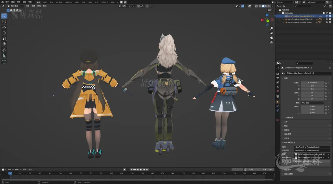The width and height of the screenshot is (333, 184).
Task: Select the Add Cube tool
Action: click(x=4, y=62)
